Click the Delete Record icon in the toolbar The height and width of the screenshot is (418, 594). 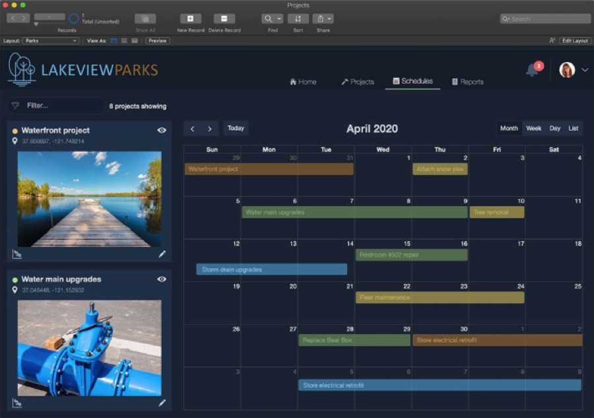(x=225, y=19)
